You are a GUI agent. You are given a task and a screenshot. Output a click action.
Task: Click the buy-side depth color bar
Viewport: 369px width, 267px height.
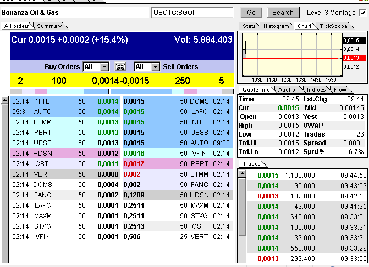[59, 91]
